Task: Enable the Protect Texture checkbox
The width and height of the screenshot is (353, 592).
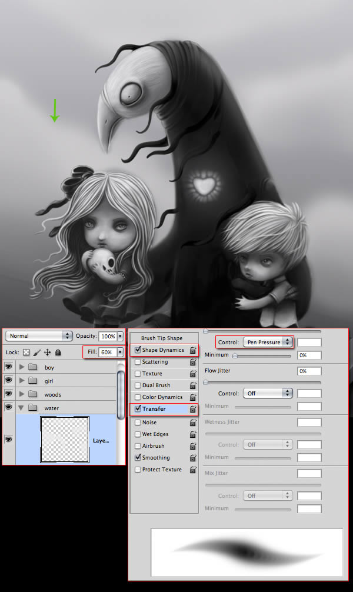Action: click(138, 469)
